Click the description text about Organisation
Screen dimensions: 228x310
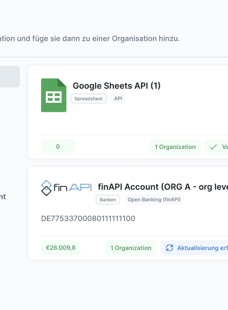coord(90,39)
